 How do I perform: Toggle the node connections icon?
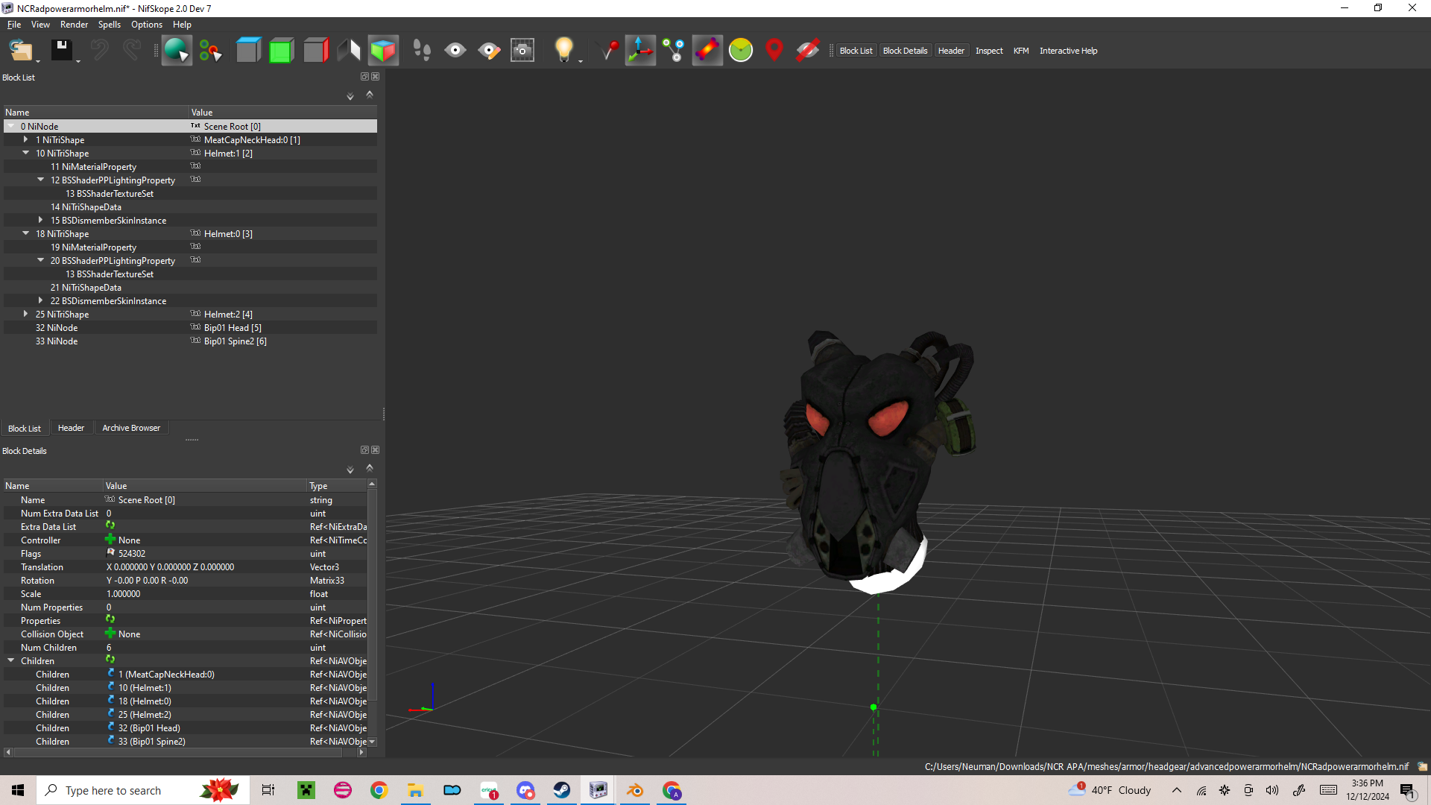[x=674, y=51]
